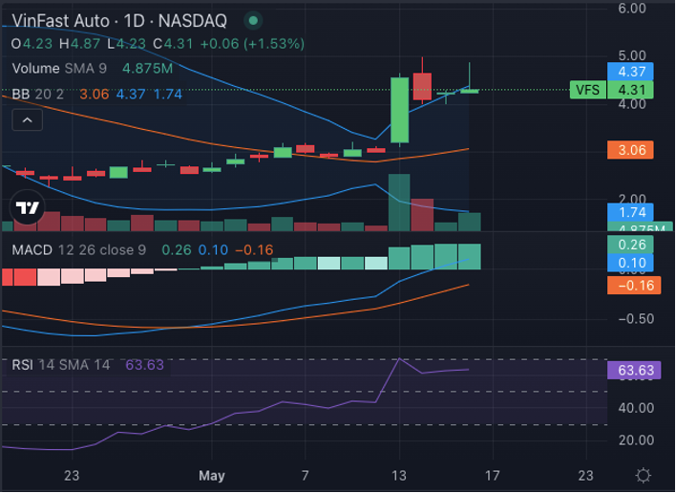Click the green market status dot
Image resolution: width=676 pixels, height=493 pixels.
click(x=252, y=19)
